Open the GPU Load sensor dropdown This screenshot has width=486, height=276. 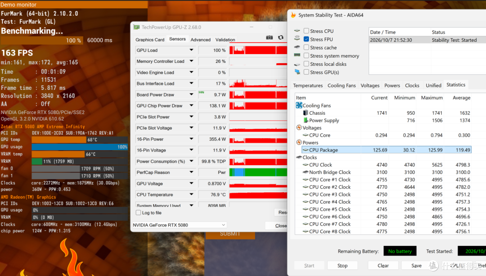point(191,50)
